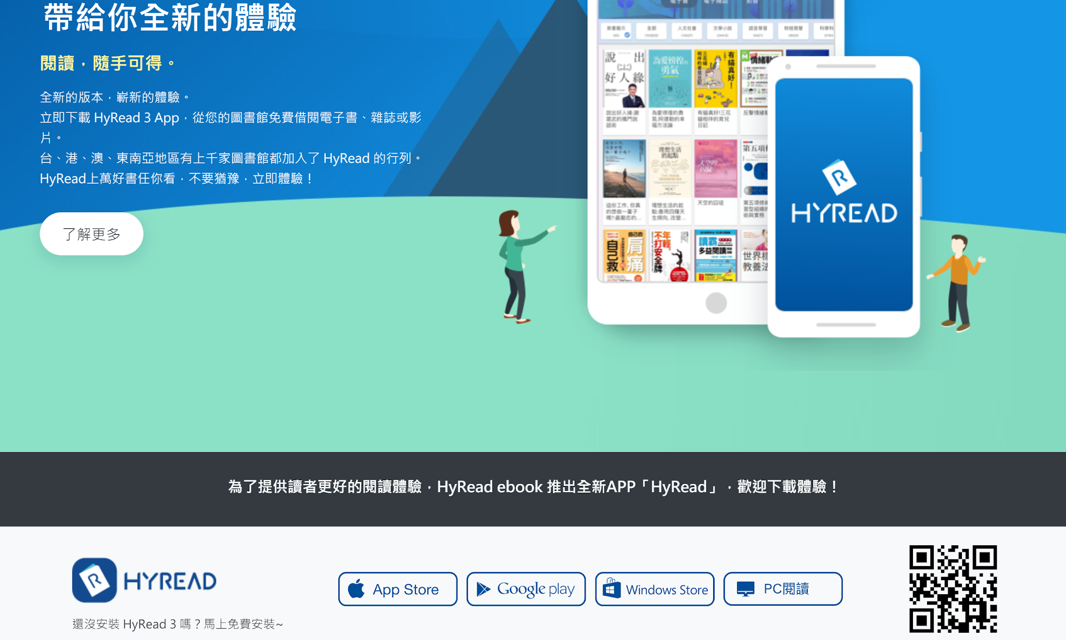Click the blue checkmark badge on 新書展示 chip

[627, 34]
